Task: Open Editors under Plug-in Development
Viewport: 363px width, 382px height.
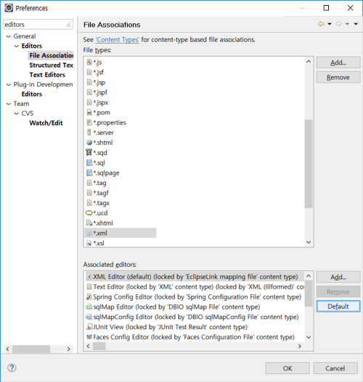Action: pyautogui.click(x=32, y=94)
